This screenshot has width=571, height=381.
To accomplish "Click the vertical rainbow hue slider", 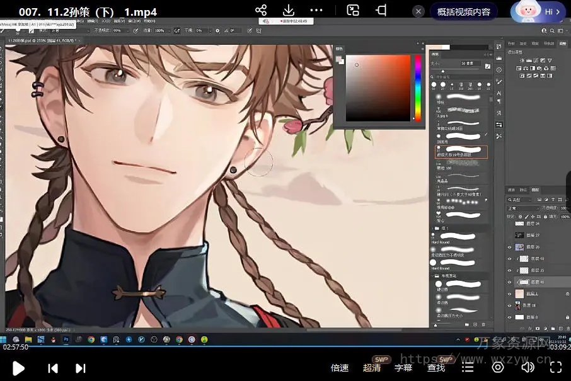I will [x=417, y=88].
